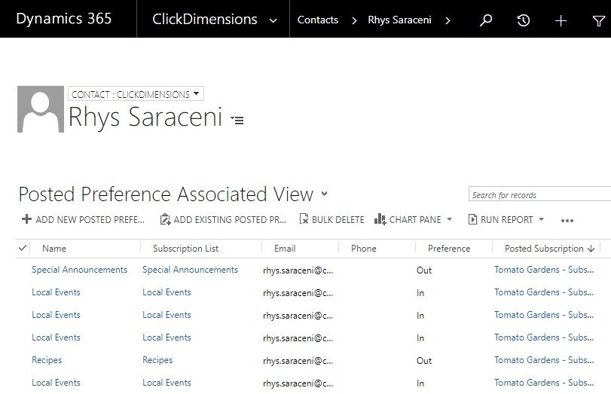Click the Run Report icon
This screenshot has height=394, width=611.
[x=472, y=219]
